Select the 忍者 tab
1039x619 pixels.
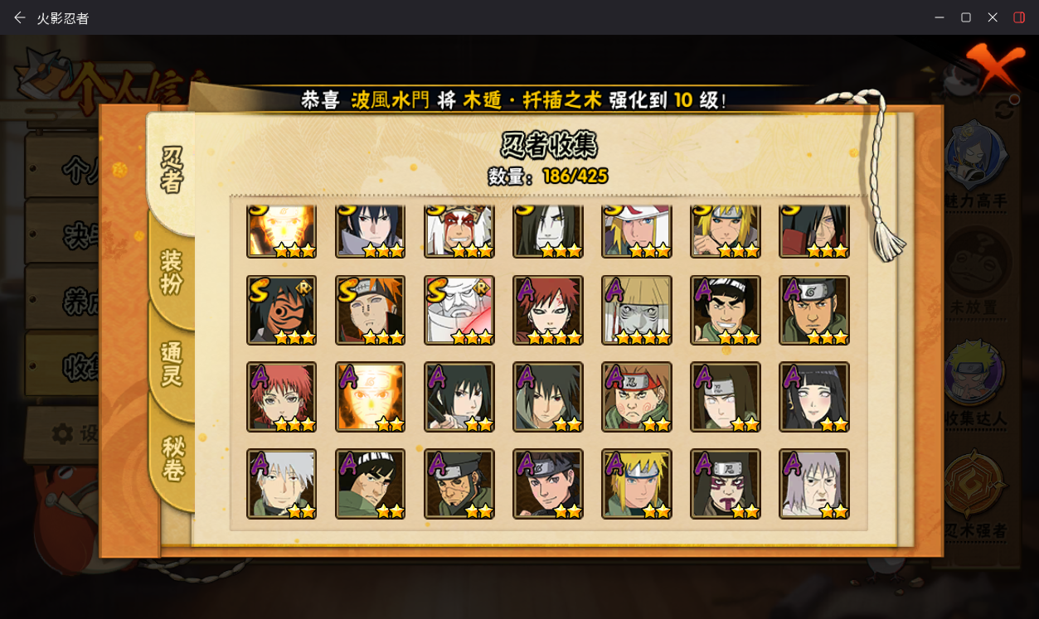172,170
